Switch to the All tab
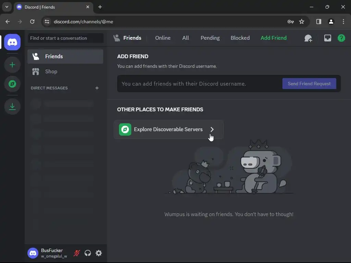The width and height of the screenshot is (351, 263). click(185, 38)
